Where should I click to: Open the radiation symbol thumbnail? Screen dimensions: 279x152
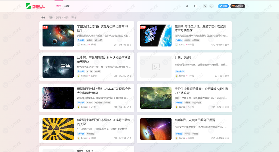coord(58,129)
